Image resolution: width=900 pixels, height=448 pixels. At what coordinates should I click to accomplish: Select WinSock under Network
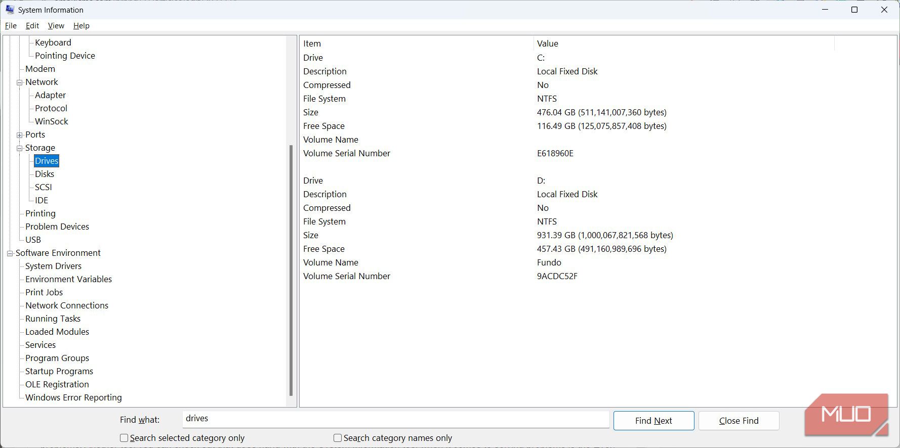pyautogui.click(x=52, y=121)
